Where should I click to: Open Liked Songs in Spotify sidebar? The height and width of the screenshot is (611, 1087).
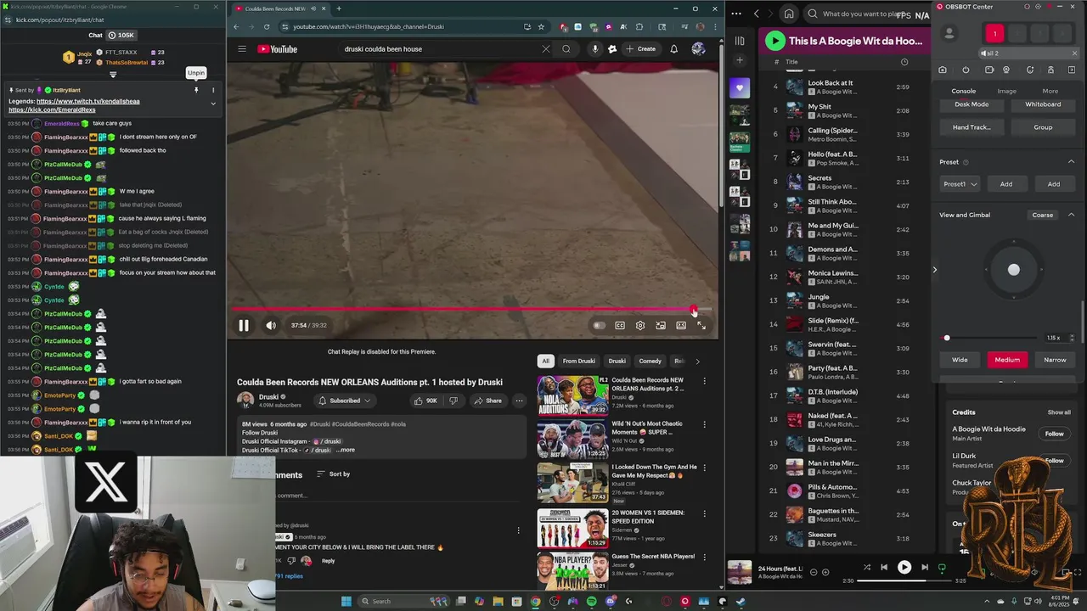(740, 87)
